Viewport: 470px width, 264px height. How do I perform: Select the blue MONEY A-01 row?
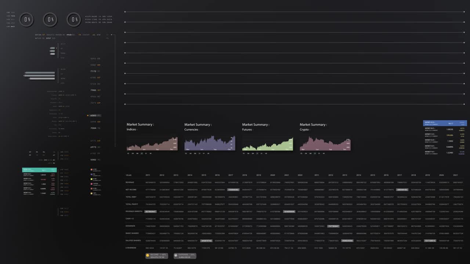click(x=445, y=123)
